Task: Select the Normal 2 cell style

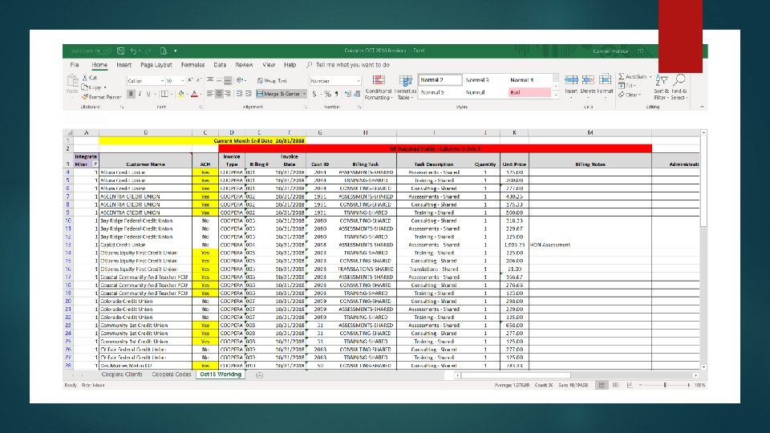Action: 440,79
